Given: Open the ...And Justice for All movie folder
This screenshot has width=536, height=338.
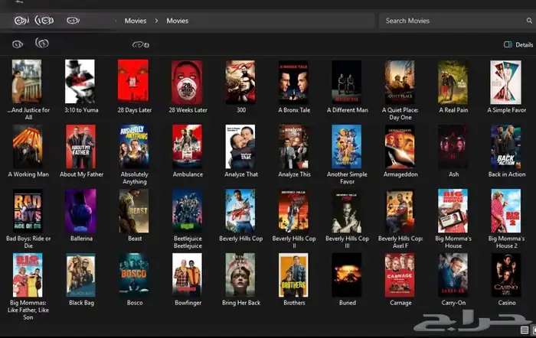Looking at the screenshot, I should [x=27, y=81].
